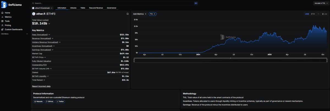Expand the Total Value Locked breakdown chevron
Viewport: 330px width, 111px height.
click(49, 24)
